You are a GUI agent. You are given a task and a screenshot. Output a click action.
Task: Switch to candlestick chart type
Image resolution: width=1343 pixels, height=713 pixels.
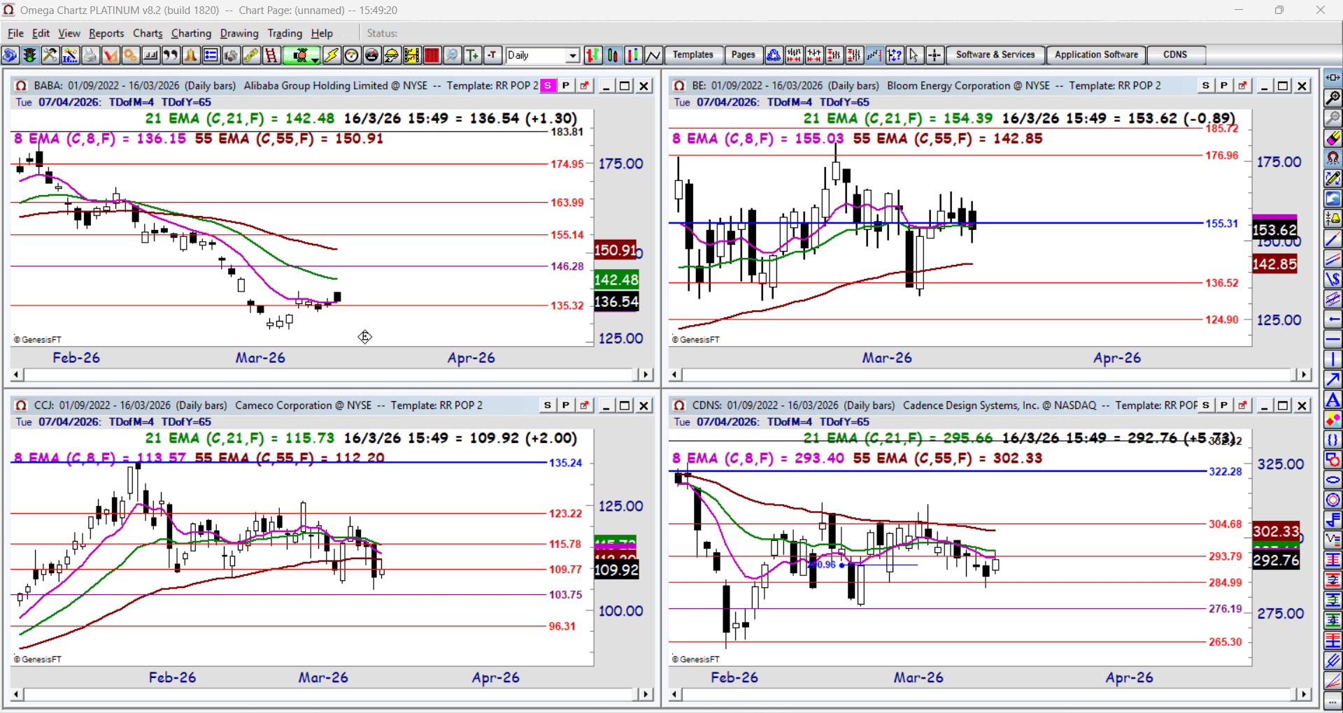pyautogui.click(x=613, y=55)
